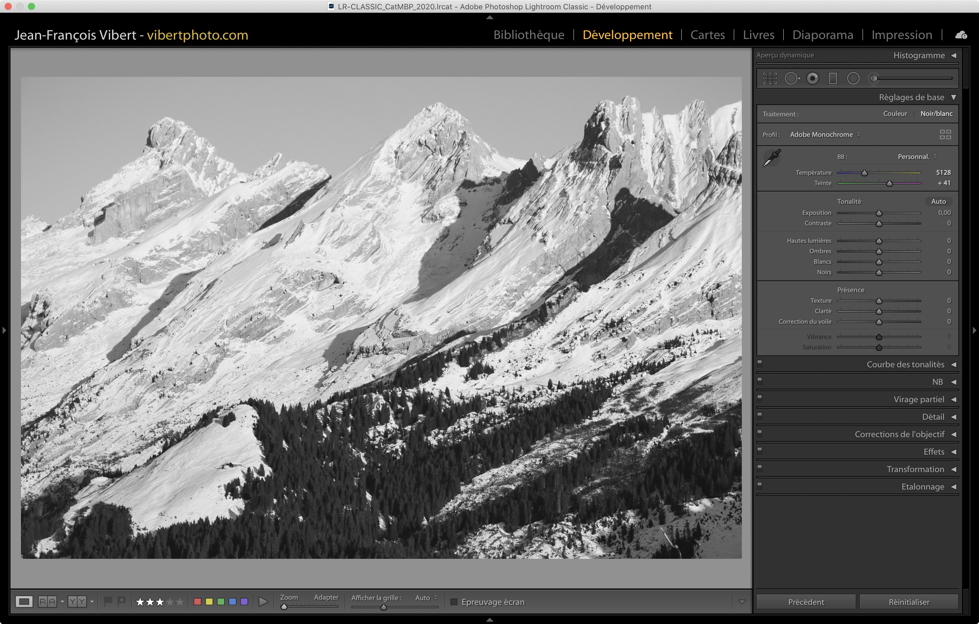The height and width of the screenshot is (624, 979).
Task: Expand the Effets panel
Action: [x=934, y=452]
